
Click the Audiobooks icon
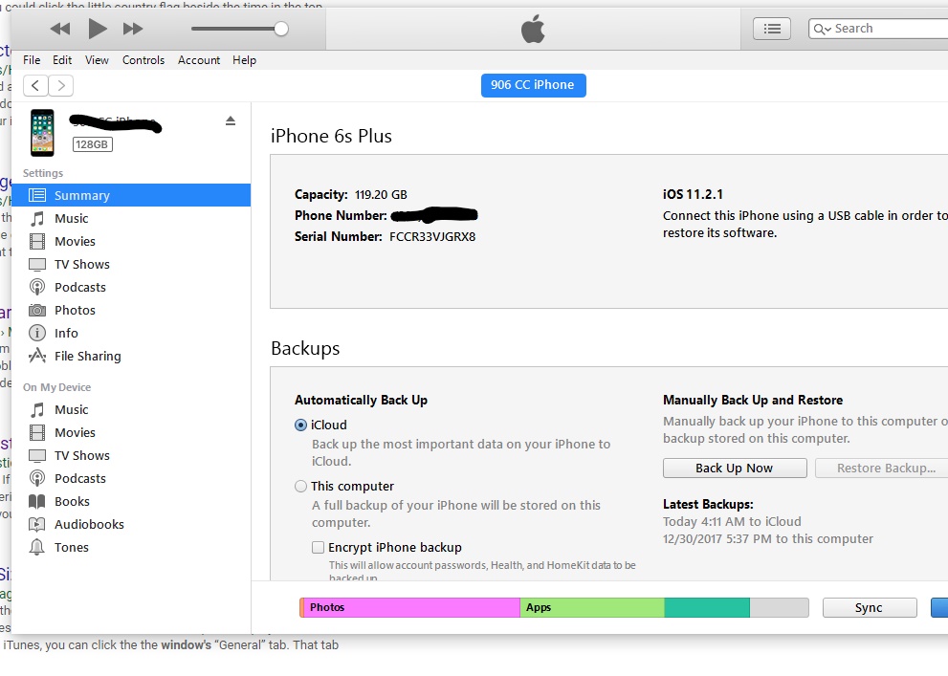(x=37, y=524)
